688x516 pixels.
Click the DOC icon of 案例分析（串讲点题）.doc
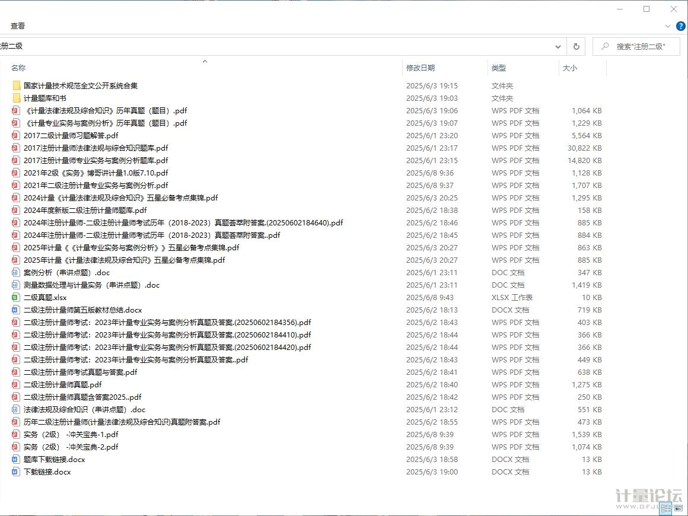tap(16, 272)
